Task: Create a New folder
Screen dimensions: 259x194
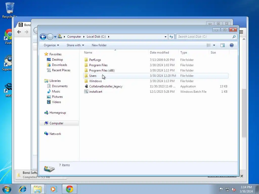Action: click(99, 45)
